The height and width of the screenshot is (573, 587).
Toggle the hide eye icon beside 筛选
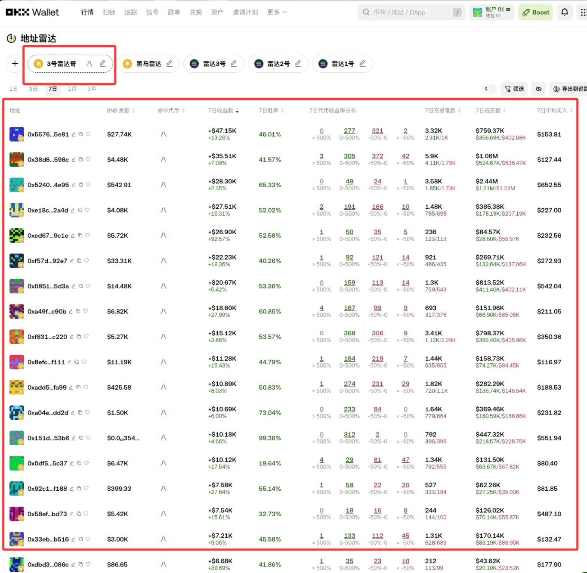pos(538,89)
